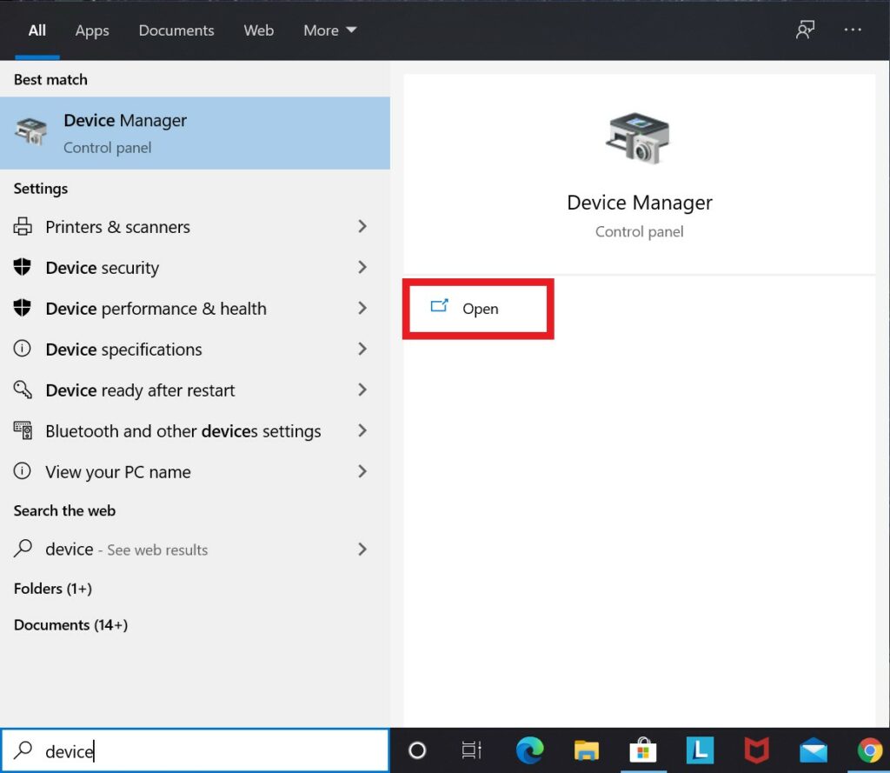Image resolution: width=890 pixels, height=773 pixels.
Task: Expand Device ready after restart chevron arrow
Action: click(x=362, y=390)
